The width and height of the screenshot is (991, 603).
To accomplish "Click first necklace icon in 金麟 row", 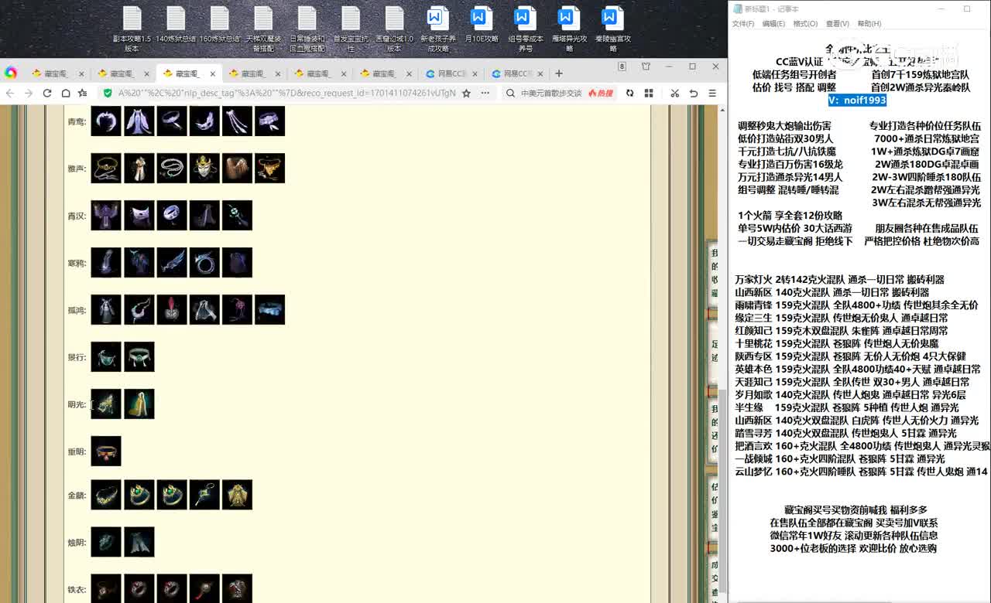I will (x=106, y=495).
